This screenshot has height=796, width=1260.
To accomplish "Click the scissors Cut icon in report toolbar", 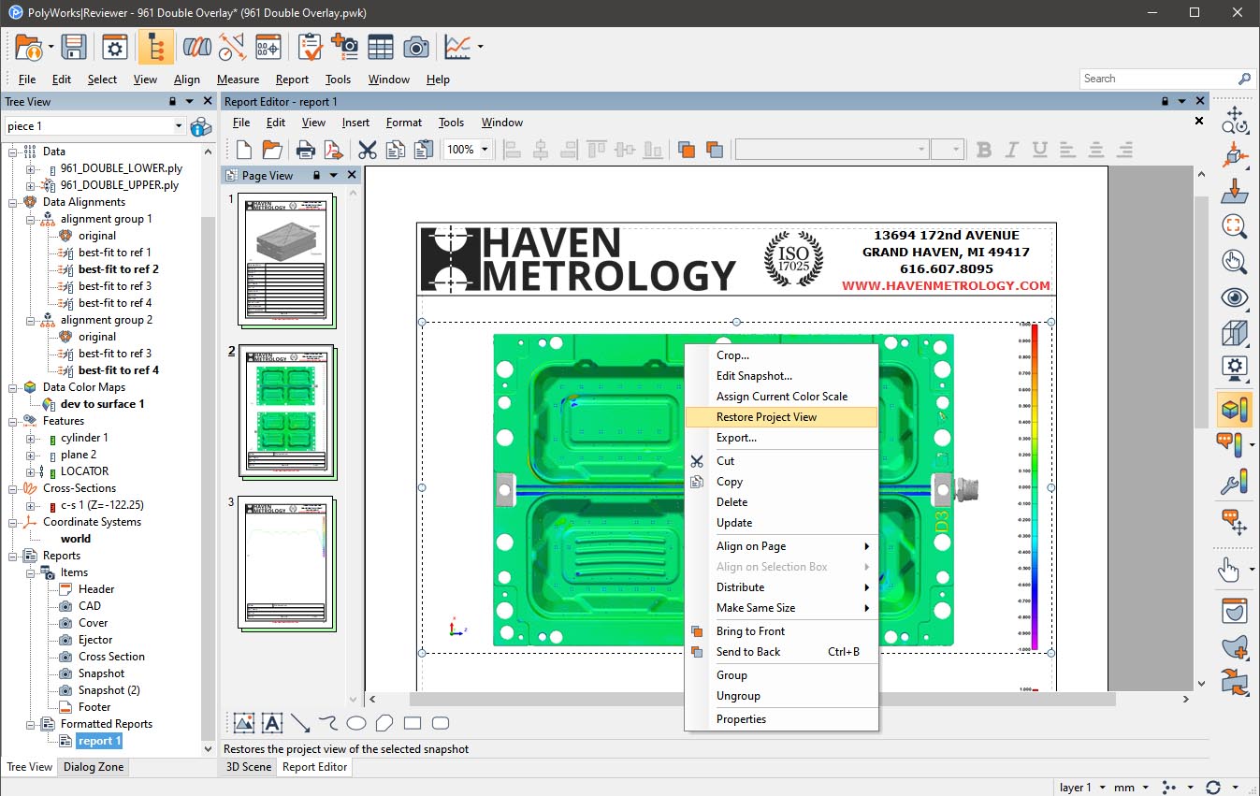I will [x=367, y=150].
